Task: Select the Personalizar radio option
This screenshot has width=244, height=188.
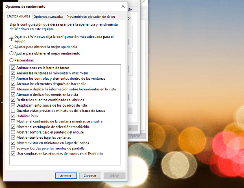Action: [x=11, y=60]
